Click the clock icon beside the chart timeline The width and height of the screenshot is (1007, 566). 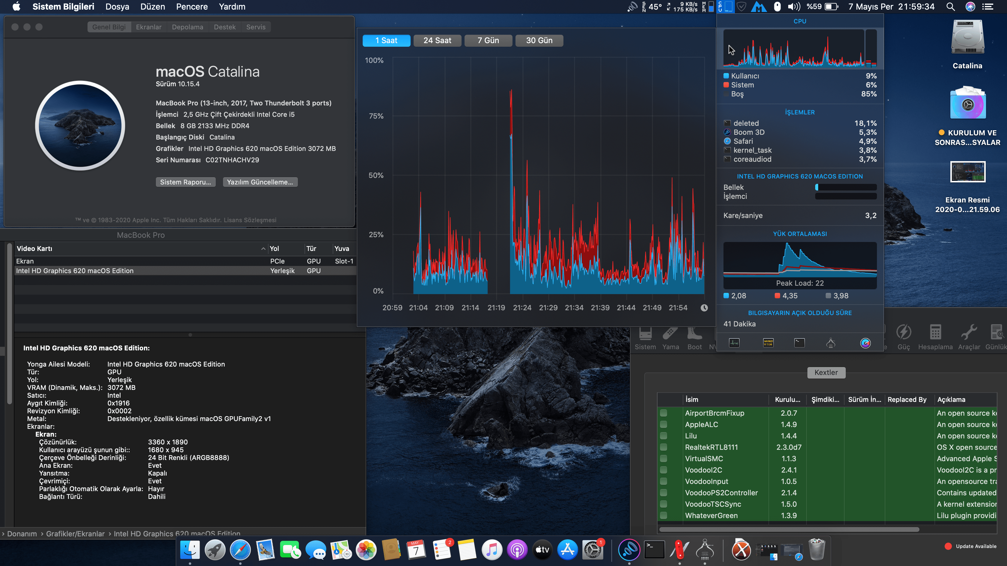(x=704, y=308)
